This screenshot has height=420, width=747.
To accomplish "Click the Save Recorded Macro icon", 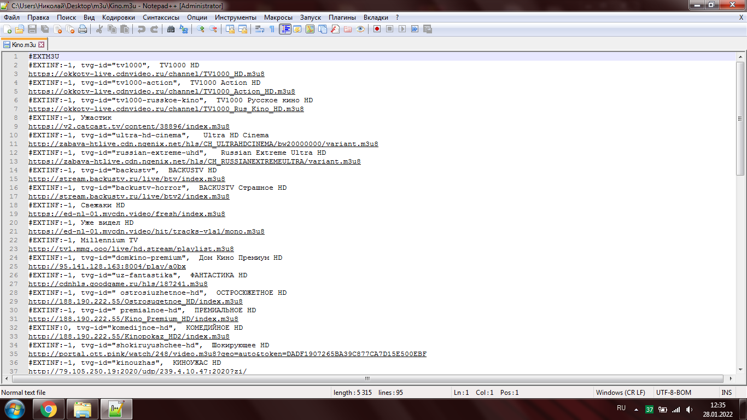I will click(x=427, y=29).
